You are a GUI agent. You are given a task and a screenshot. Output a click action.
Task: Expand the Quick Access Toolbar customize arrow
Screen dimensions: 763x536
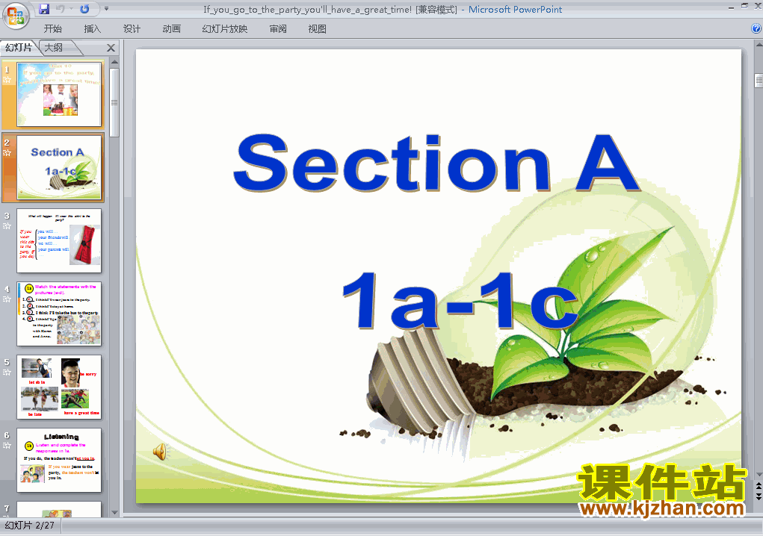click(106, 9)
